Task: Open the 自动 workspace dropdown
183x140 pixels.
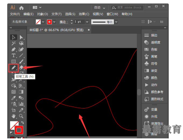Action: pos(99,8)
